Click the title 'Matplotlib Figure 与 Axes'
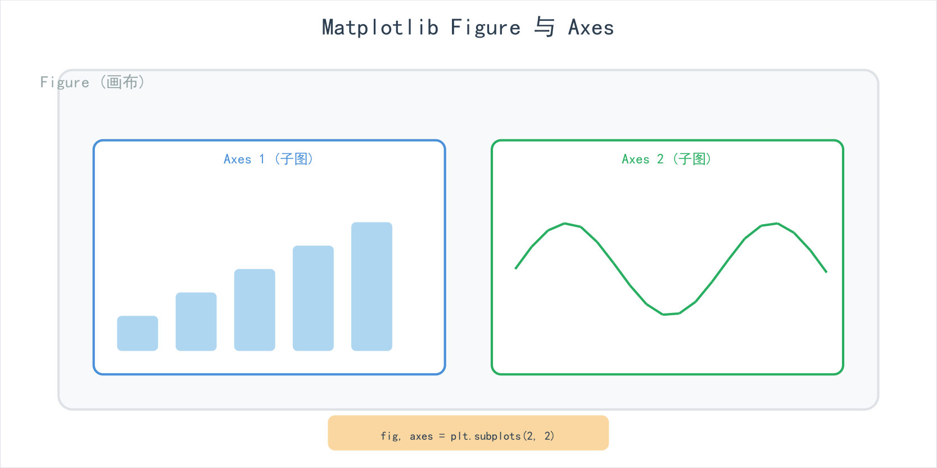937x468 pixels. click(468, 28)
